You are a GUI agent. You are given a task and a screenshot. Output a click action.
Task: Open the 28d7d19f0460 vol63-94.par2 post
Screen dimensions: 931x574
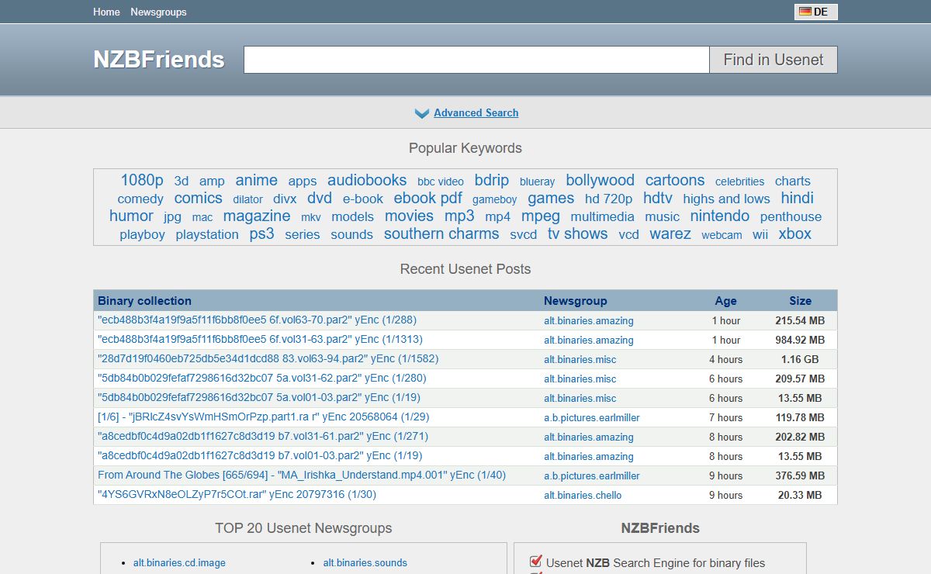point(268,358)
